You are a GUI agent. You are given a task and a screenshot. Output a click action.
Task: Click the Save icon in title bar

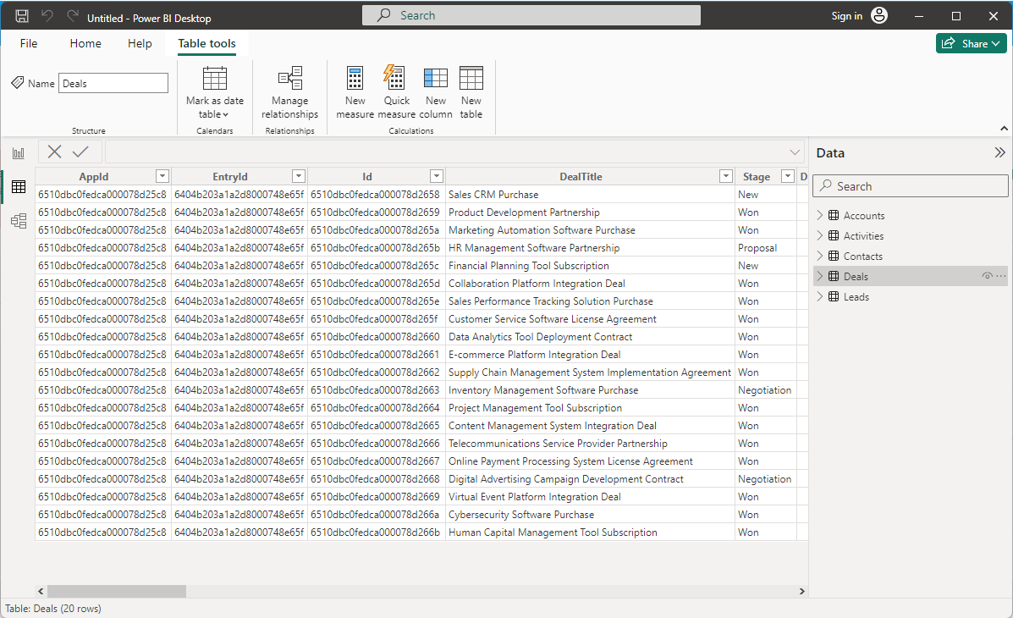tap(23, 17)
